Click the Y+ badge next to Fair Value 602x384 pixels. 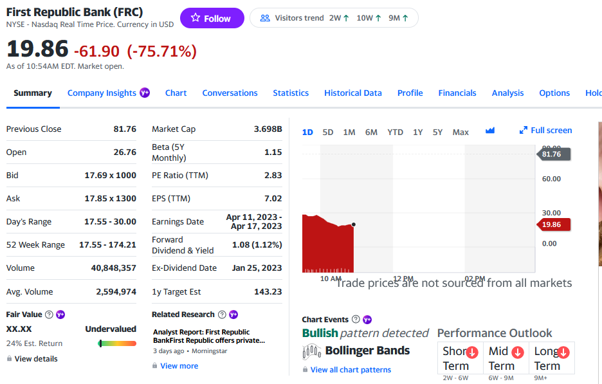pos(60,315)
